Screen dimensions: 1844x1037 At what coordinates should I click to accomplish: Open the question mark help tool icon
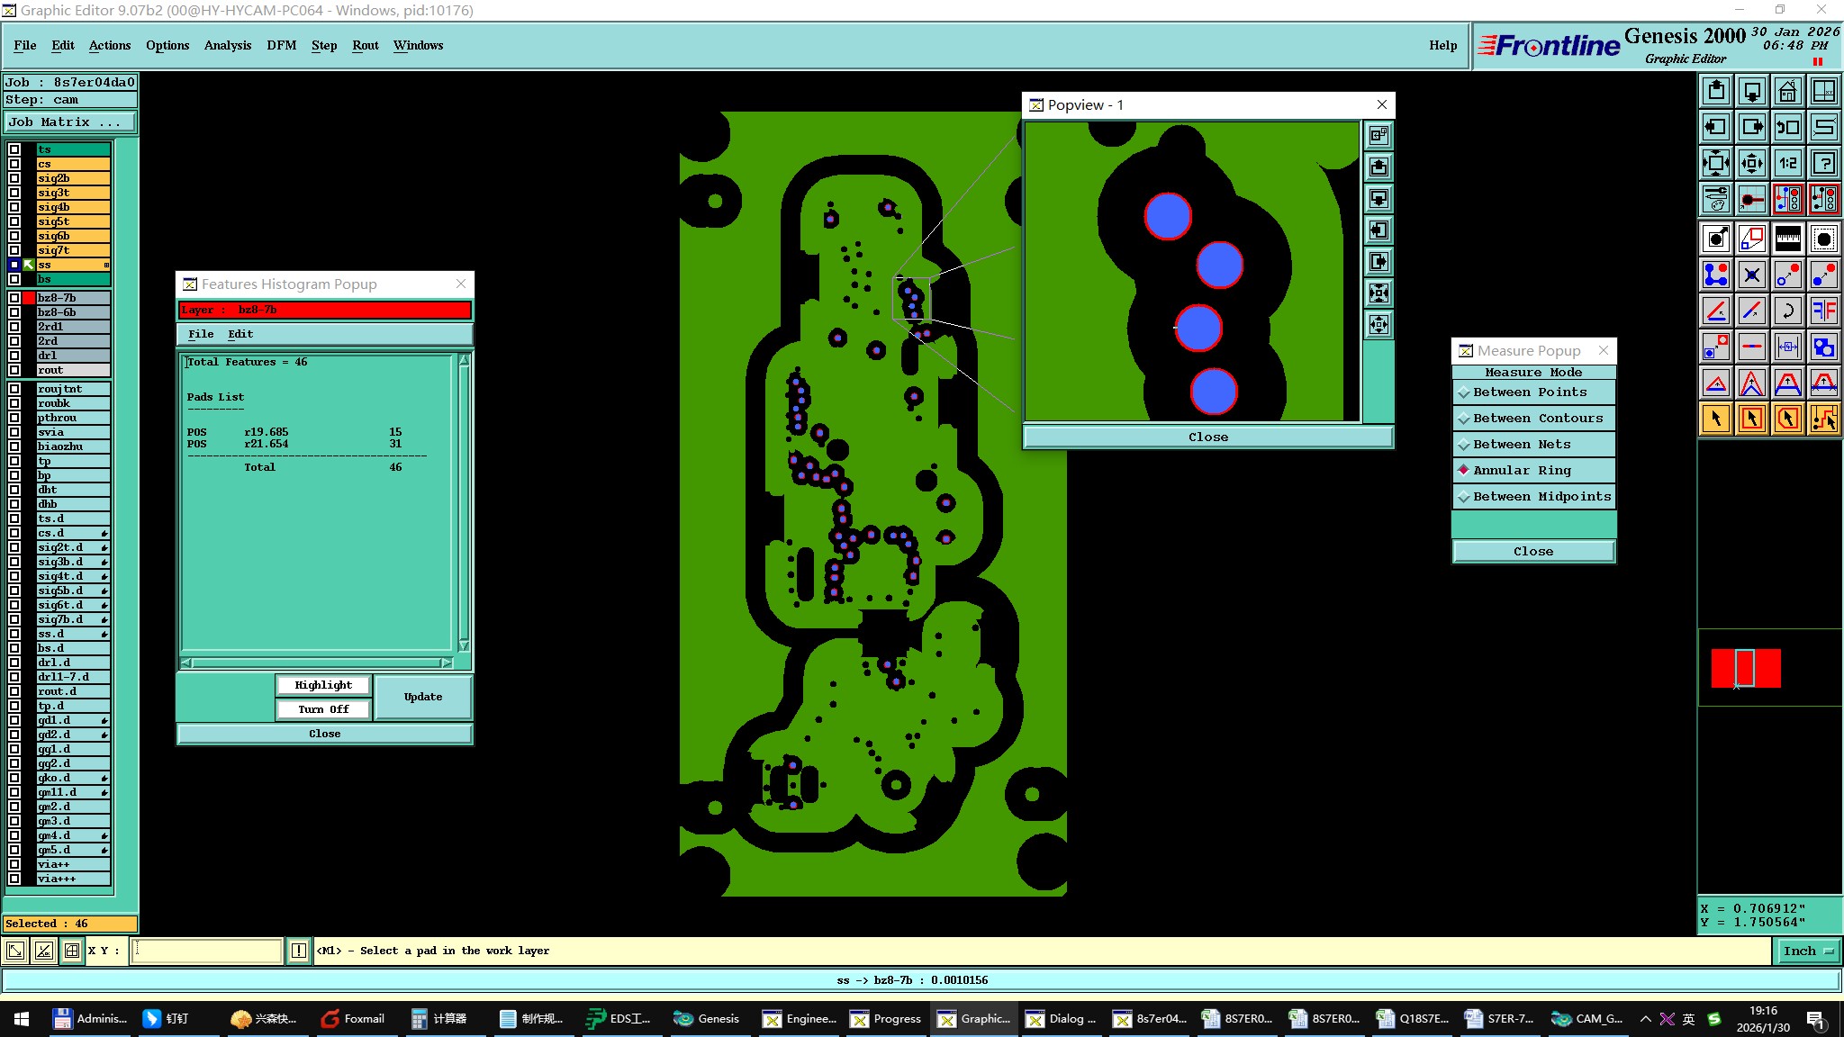click(x=1823, y=163)
